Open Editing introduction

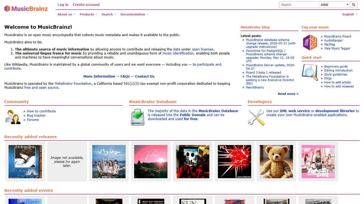point(338,70)
